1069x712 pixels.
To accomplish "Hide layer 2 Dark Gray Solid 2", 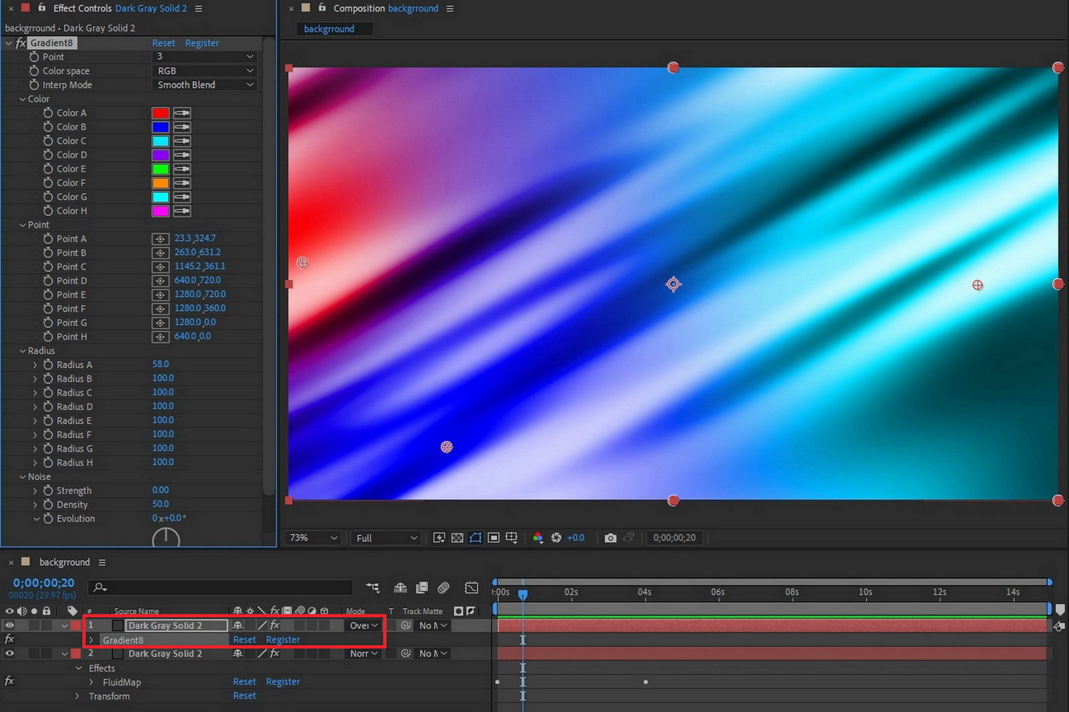I will pos(9,653).
